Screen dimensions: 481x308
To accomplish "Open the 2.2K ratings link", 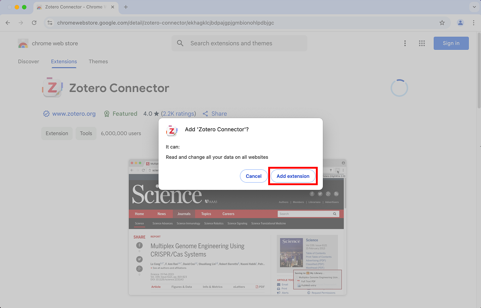I will click(x=178, y=114).
